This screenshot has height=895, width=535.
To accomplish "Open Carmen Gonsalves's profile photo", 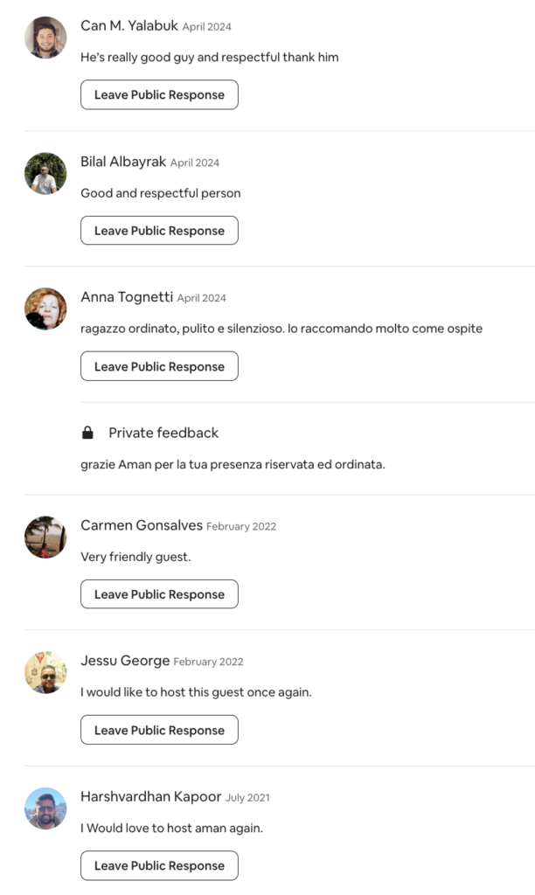I will pyautogui.click(x=45, y=537).
